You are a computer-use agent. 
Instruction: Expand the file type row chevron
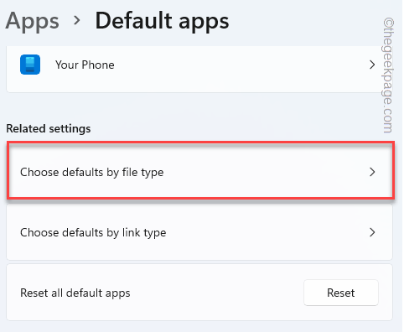372,172
